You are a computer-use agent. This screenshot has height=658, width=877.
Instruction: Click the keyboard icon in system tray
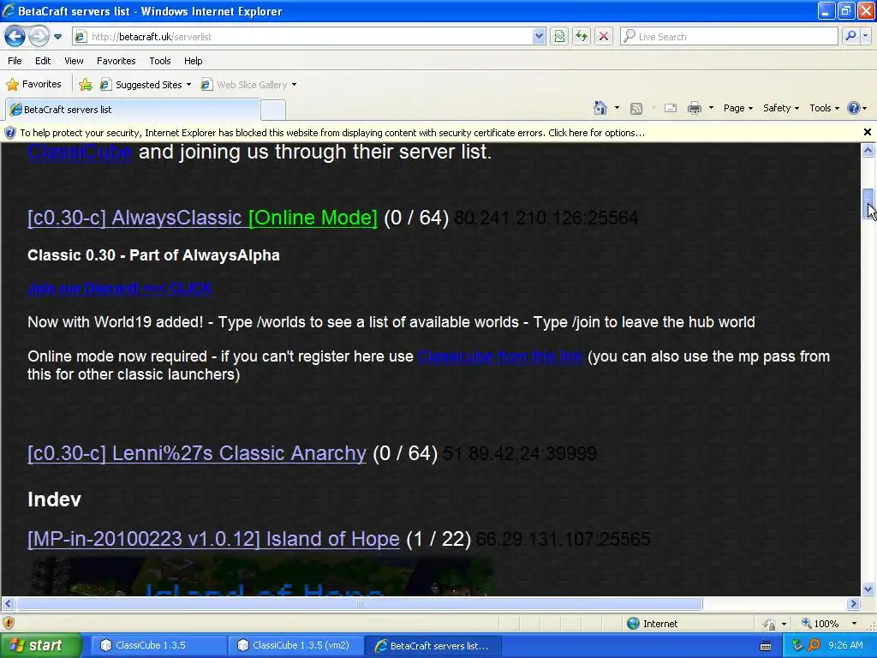pos(766,646)
